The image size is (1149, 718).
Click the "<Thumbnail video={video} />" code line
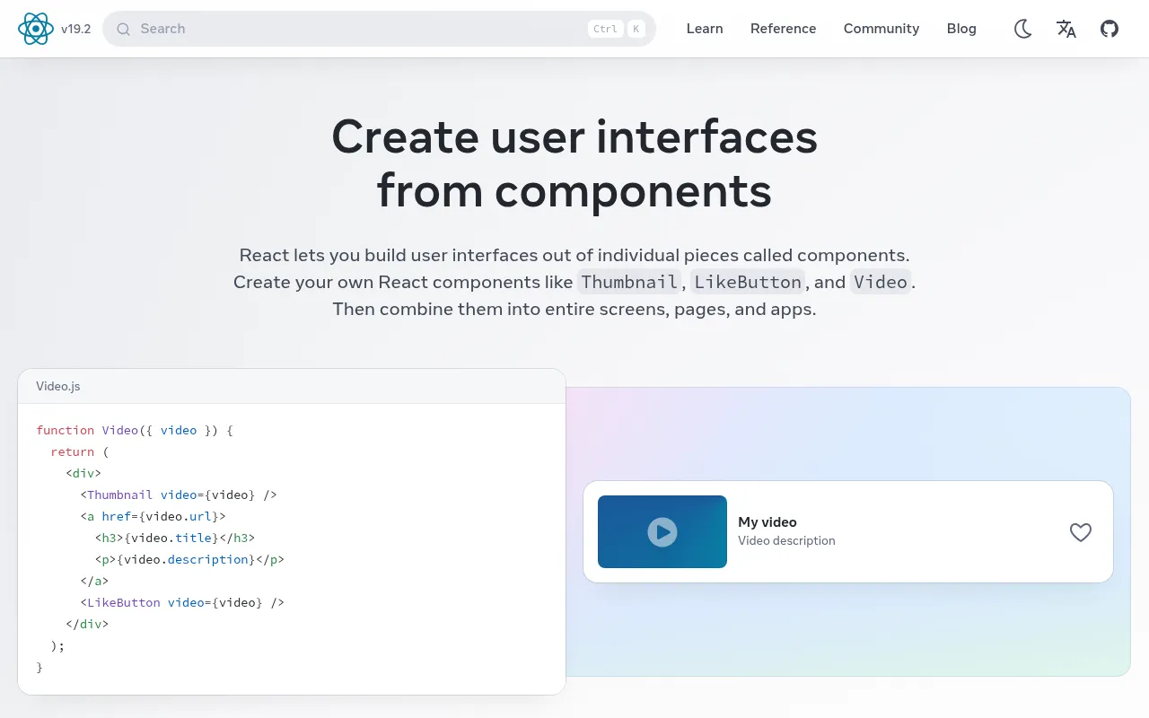point(179,495)
